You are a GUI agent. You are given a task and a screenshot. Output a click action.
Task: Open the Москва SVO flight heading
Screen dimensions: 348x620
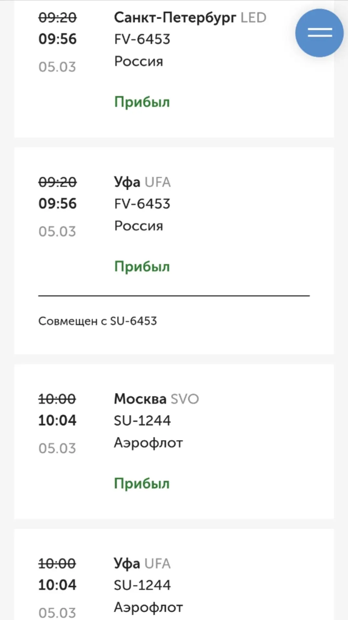(x=156, y=399)
